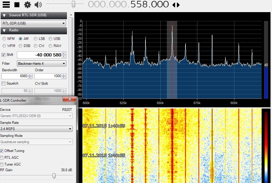Collapse the Radio panel
The width and height of the screenshot is (272, 183).
point(4,30)
